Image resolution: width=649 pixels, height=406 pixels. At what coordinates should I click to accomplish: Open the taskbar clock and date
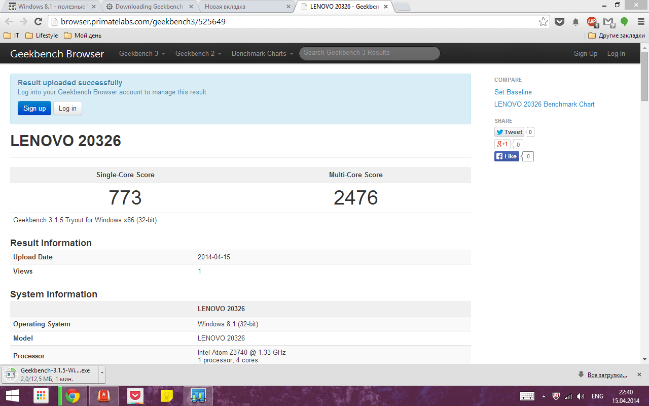pos(626,396)
